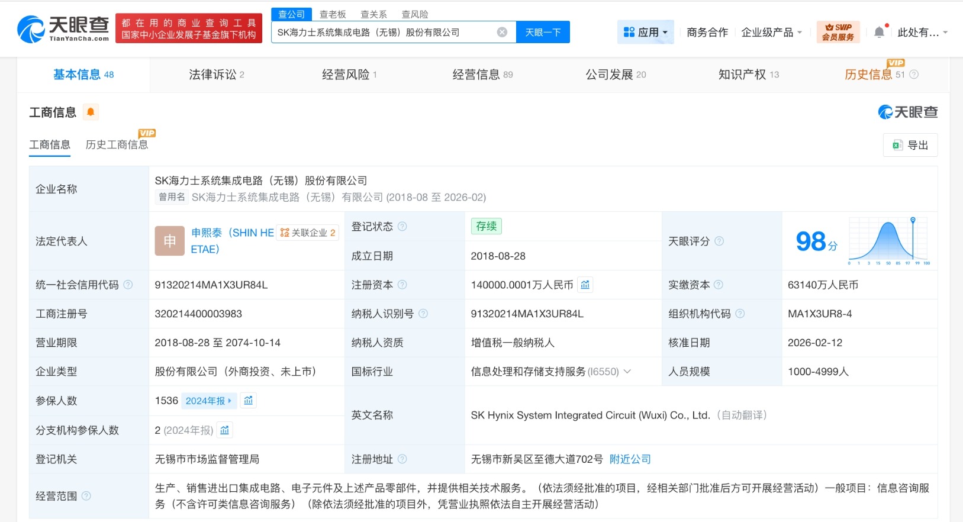Open chart icon next to 注册资本 value
Viewport: 963px width, 522px height.
point(585,285)
